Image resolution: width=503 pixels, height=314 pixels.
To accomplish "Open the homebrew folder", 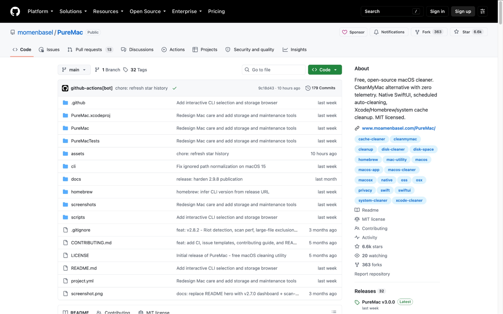I will pyautogui.click(x=82, y=192).
